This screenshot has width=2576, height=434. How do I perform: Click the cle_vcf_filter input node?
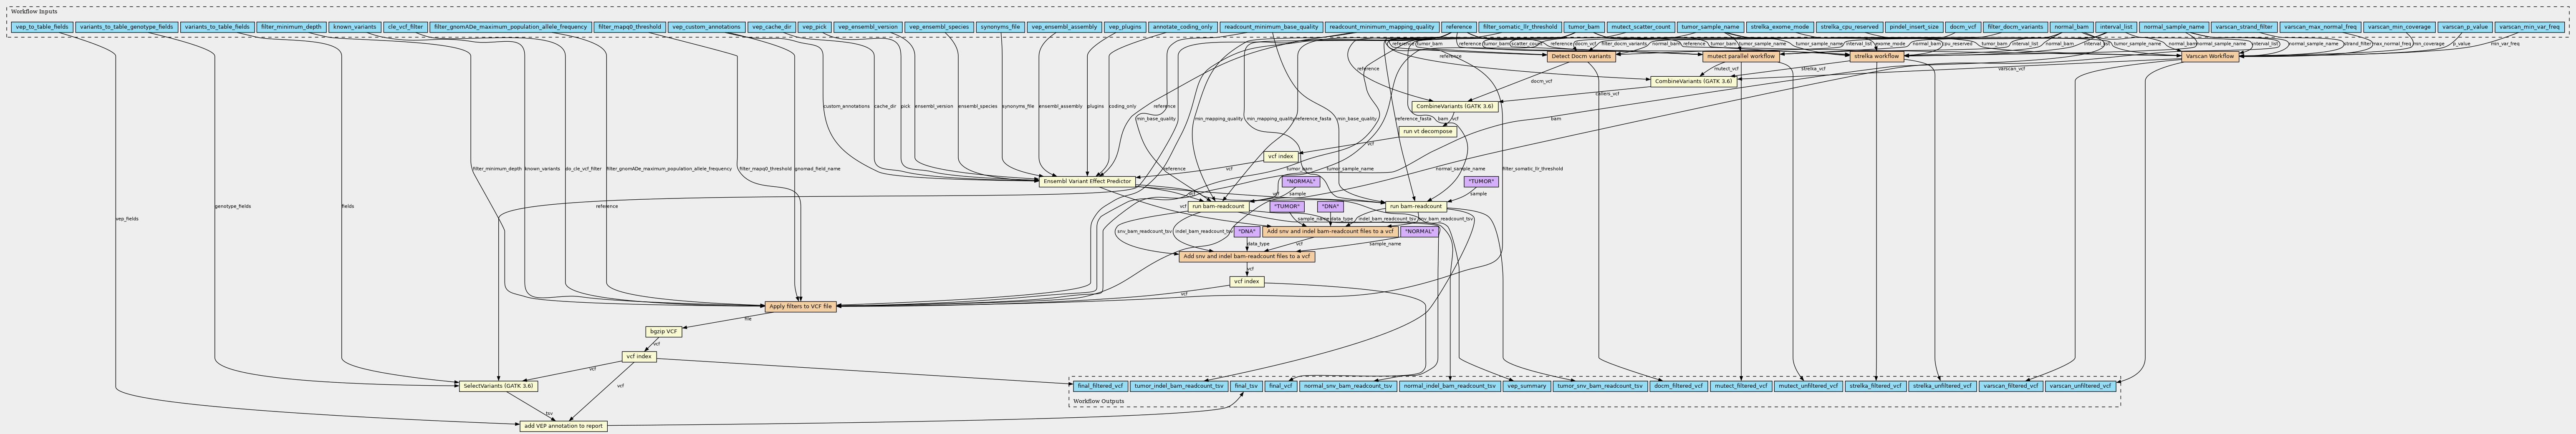coord(405,27)
